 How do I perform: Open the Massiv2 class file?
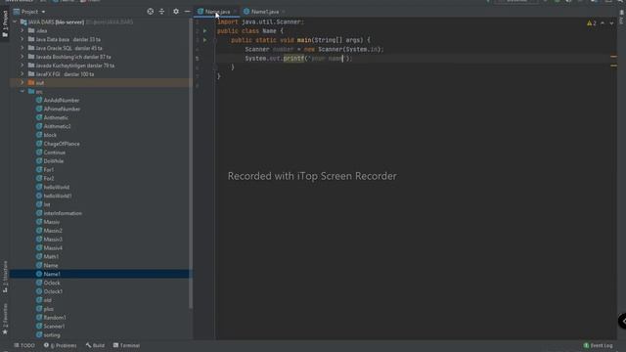point(53,231)
